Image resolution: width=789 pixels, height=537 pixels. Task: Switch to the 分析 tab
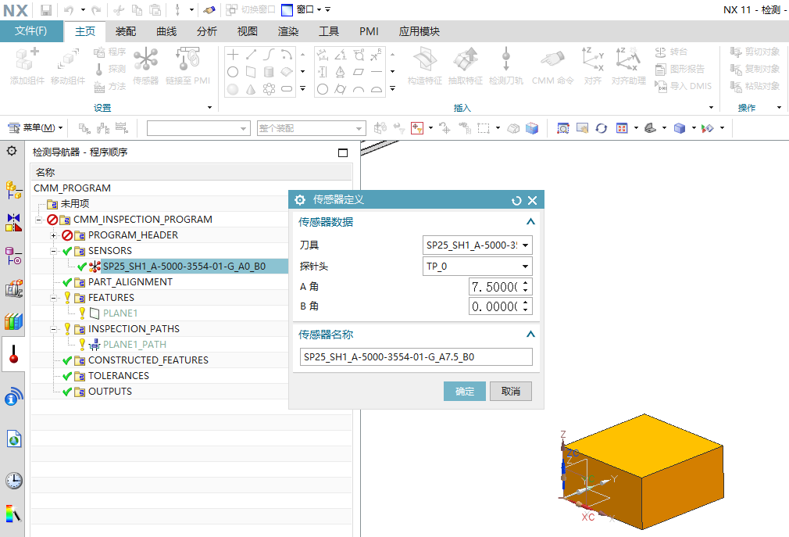click(x=207, y=31)
